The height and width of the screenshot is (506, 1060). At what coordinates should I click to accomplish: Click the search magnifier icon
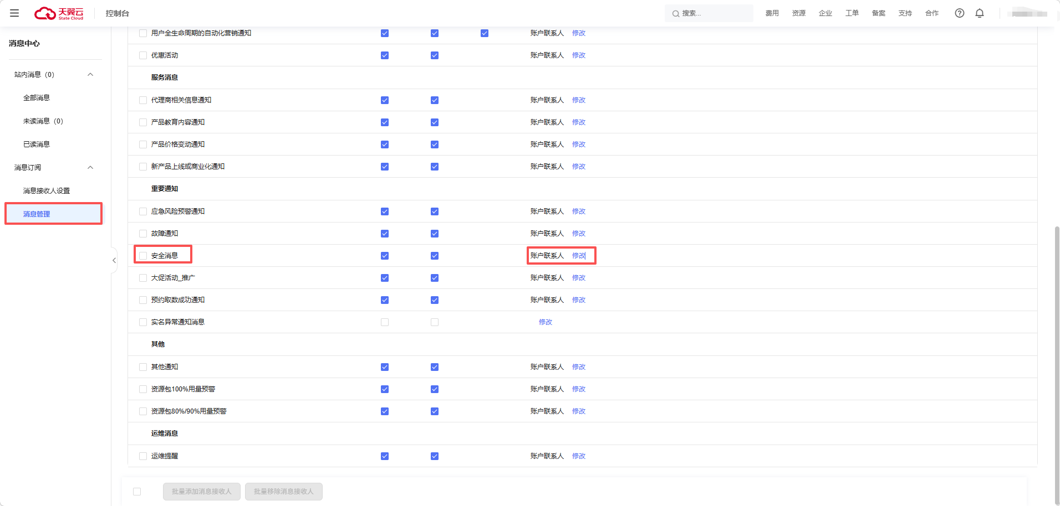[x=676, y=14]
